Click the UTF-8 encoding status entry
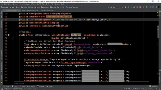Viewport: 161px width, 90px height. click(136, 89)
